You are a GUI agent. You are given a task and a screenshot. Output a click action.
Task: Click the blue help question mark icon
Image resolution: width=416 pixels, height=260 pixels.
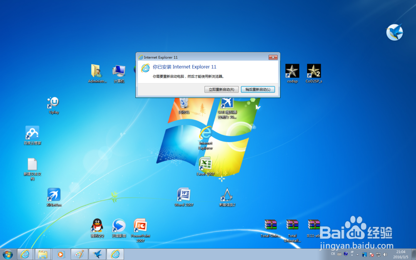point(346,254)
